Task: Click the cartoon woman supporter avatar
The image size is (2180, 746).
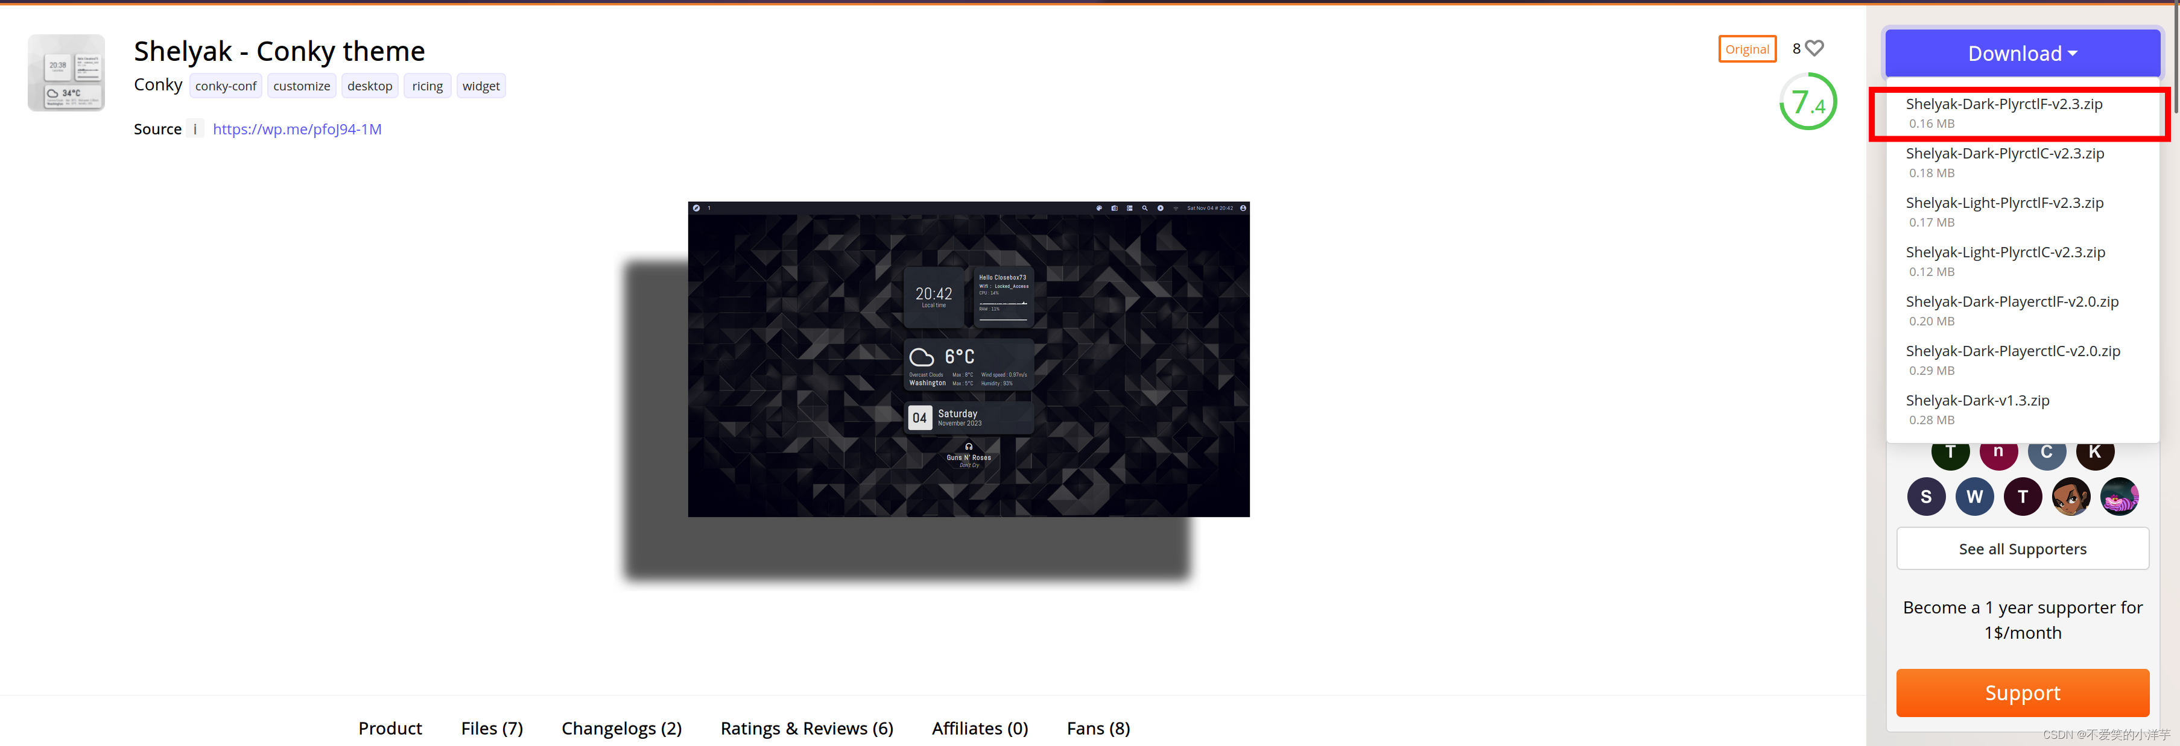Action: click(2070, 497)
